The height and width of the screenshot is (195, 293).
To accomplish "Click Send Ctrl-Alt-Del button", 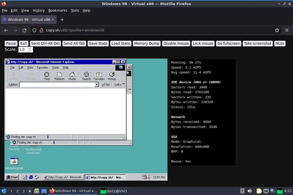I will [x=45, y=43].
